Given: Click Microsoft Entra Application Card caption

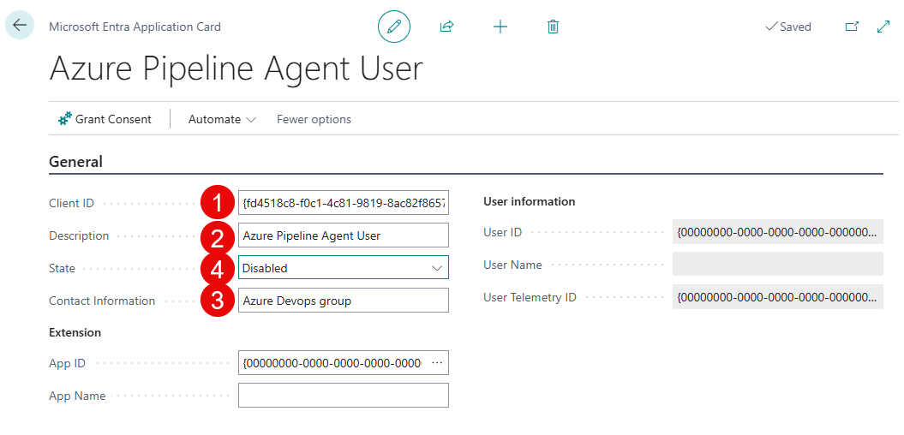Looking at the screenshot, I should 135,27.
